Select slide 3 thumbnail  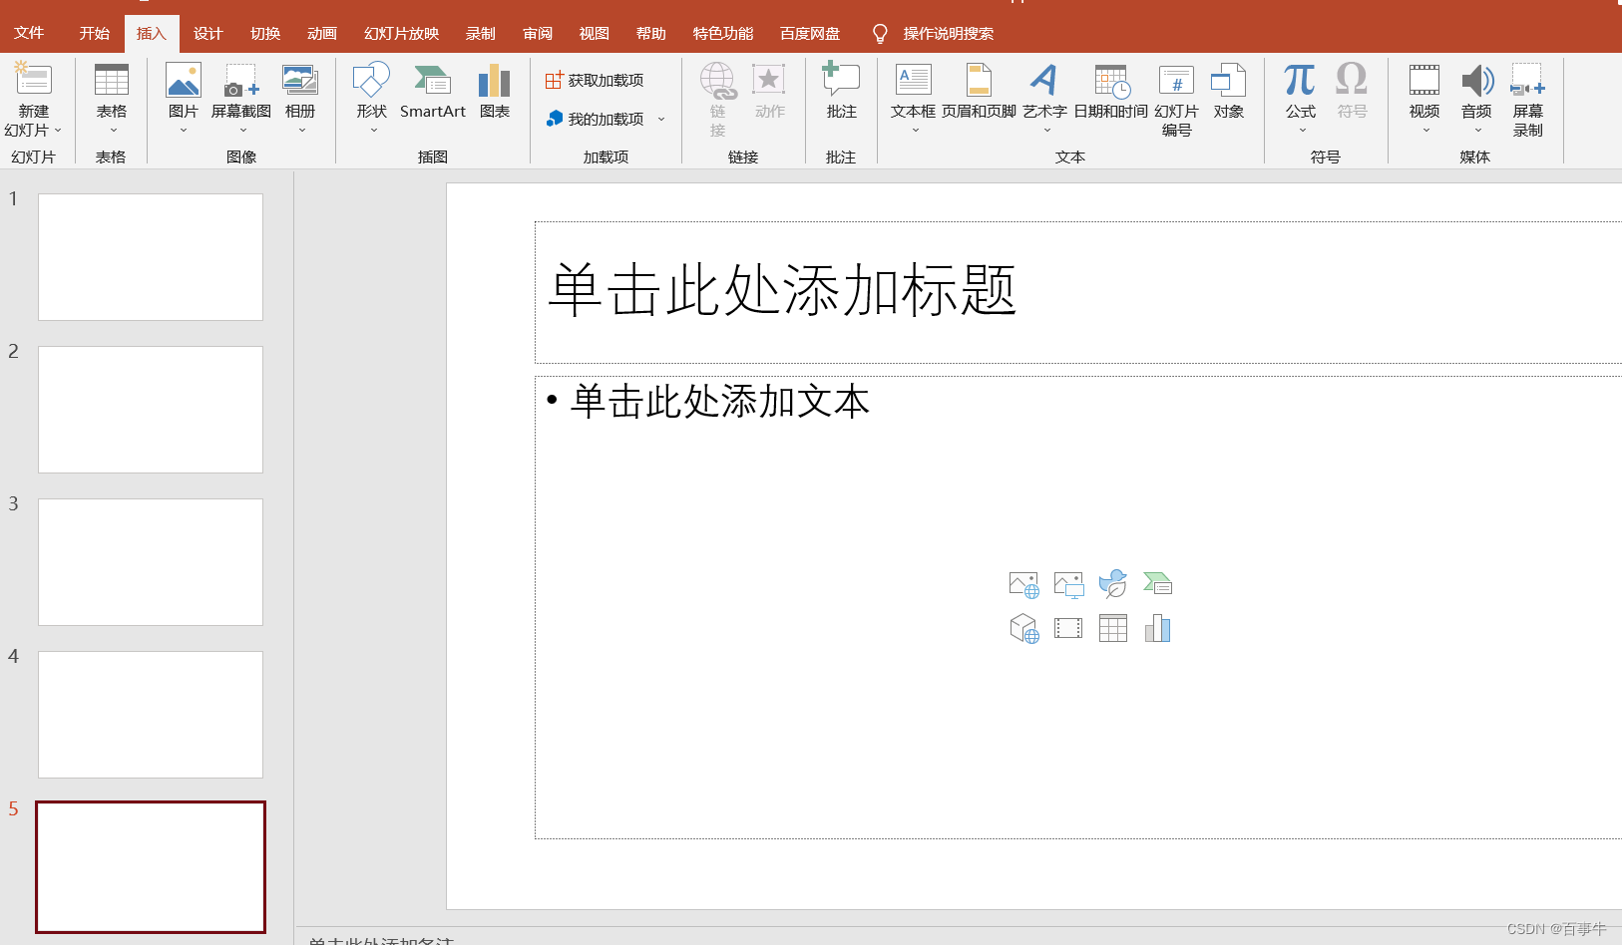151,562
